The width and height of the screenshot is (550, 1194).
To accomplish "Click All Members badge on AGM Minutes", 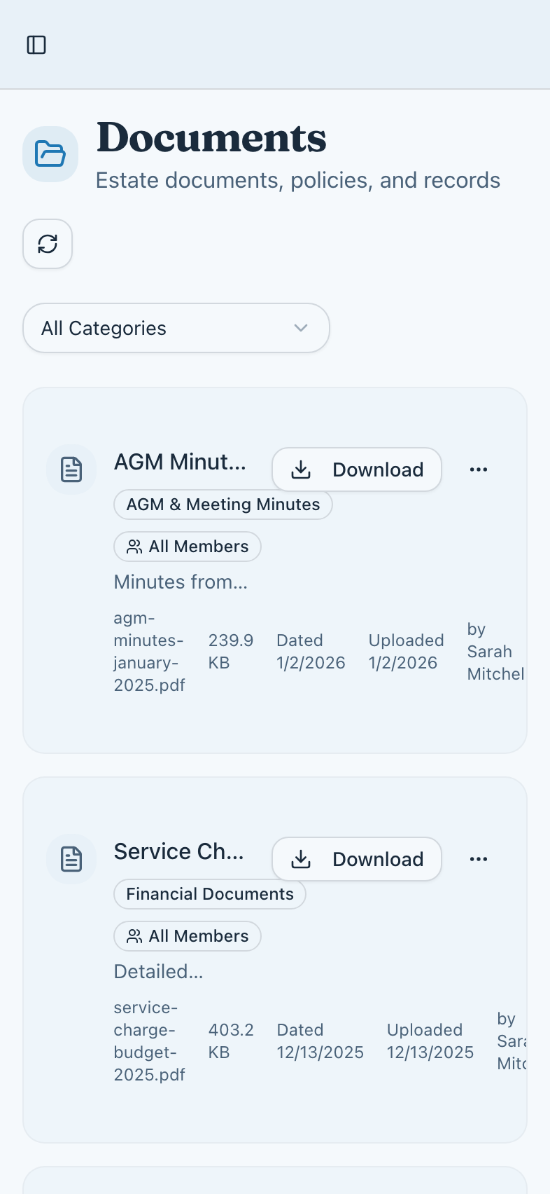I will point(188,547).
